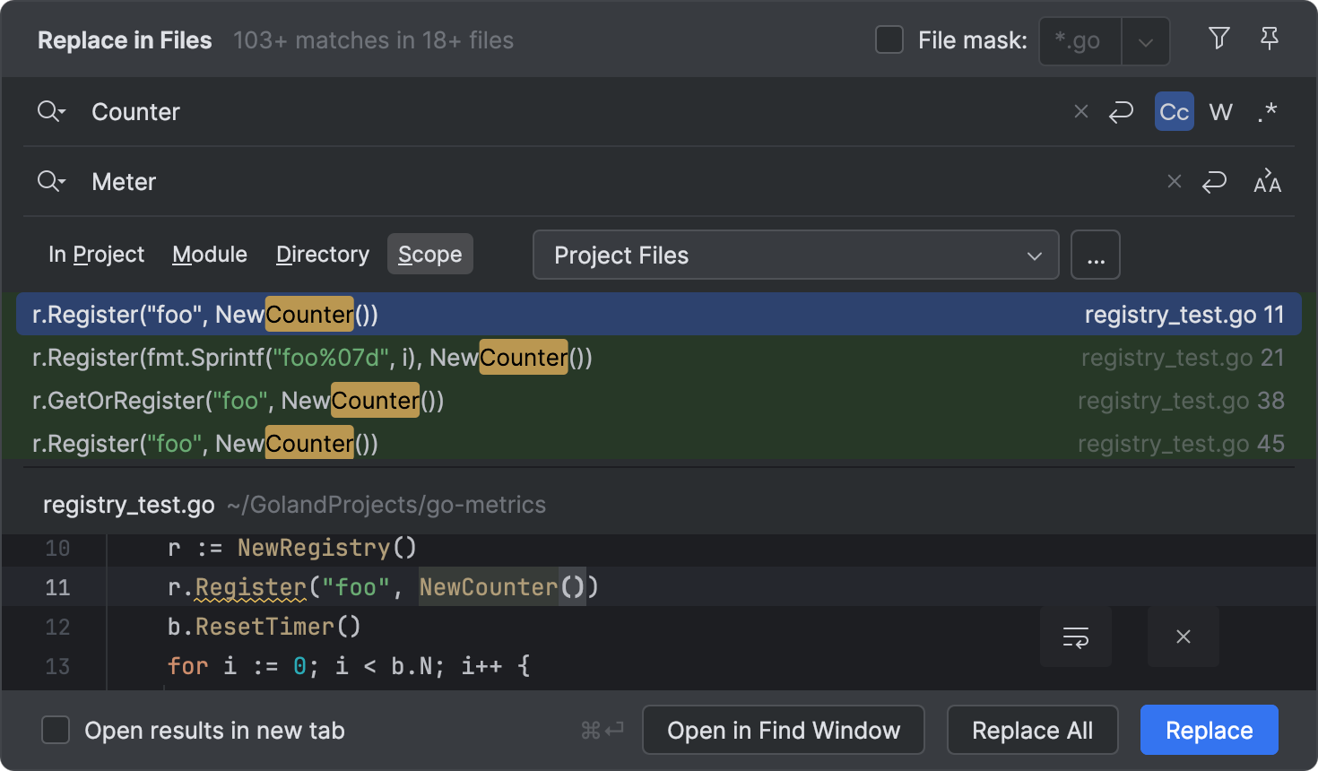Screen dimensions: 1318x771
Task: Toggle soft-wrap in the code preview
Action: [x=1075, y=637]
